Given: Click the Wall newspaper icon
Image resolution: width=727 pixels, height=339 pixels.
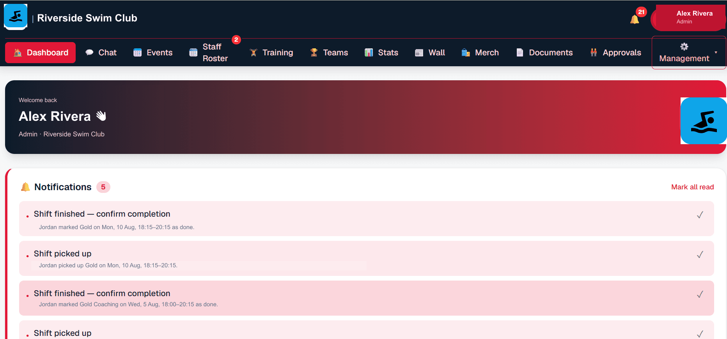Looking at the screenshot, I should pos(419,53).
